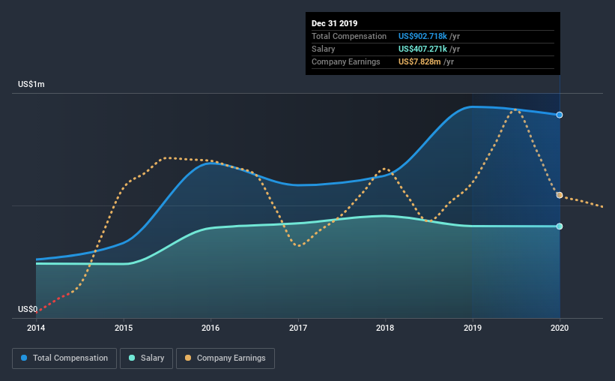The width and height of the screenshot is (615, 381).
Task: Click the US$0 y-axis label
Action: click(x=28, y=310)
